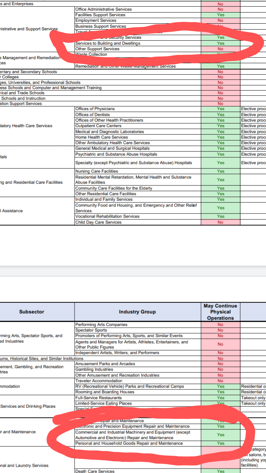
Task: Select Individual and Family Services cell
Action: 138,200
